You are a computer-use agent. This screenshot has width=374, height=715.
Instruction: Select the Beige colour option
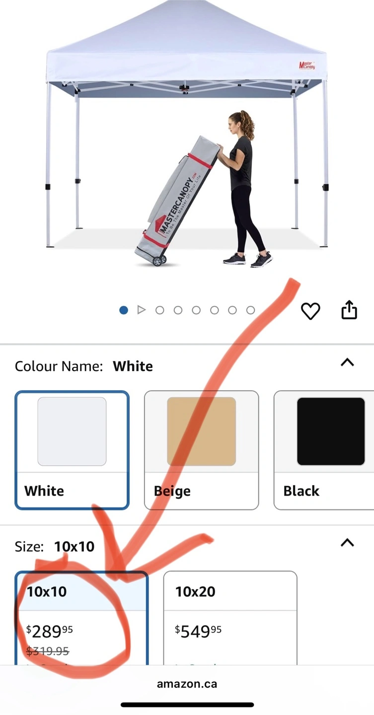coord(201,450)
